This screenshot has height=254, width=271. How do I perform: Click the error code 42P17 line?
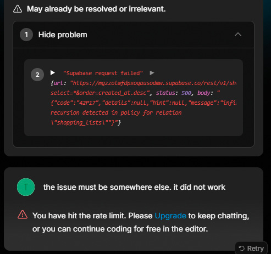pos(143,103)
